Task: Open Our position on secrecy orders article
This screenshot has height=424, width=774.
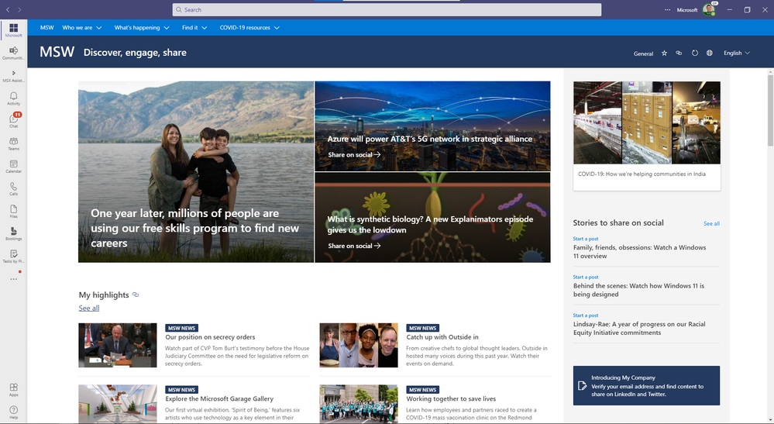Action: coord(210,337)
